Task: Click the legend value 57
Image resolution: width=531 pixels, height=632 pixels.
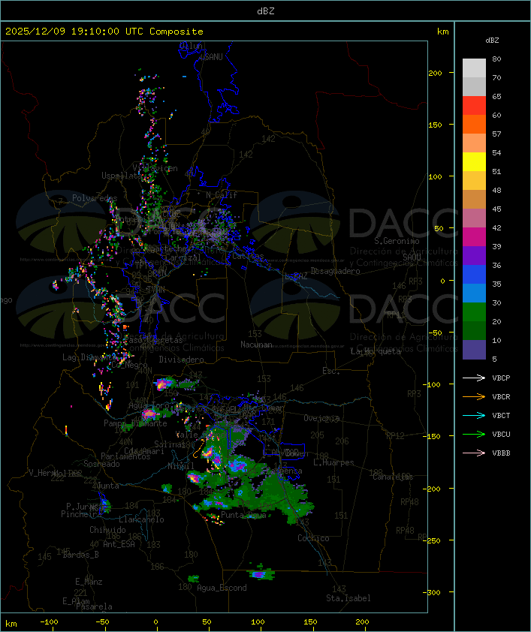Action: click(496, 134)
